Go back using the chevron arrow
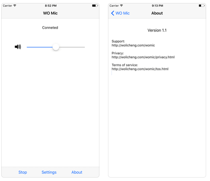This screenshot has width=210, height=181. [113, 13]
